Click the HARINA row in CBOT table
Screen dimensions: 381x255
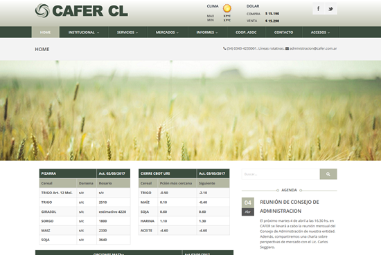[184, 221]
